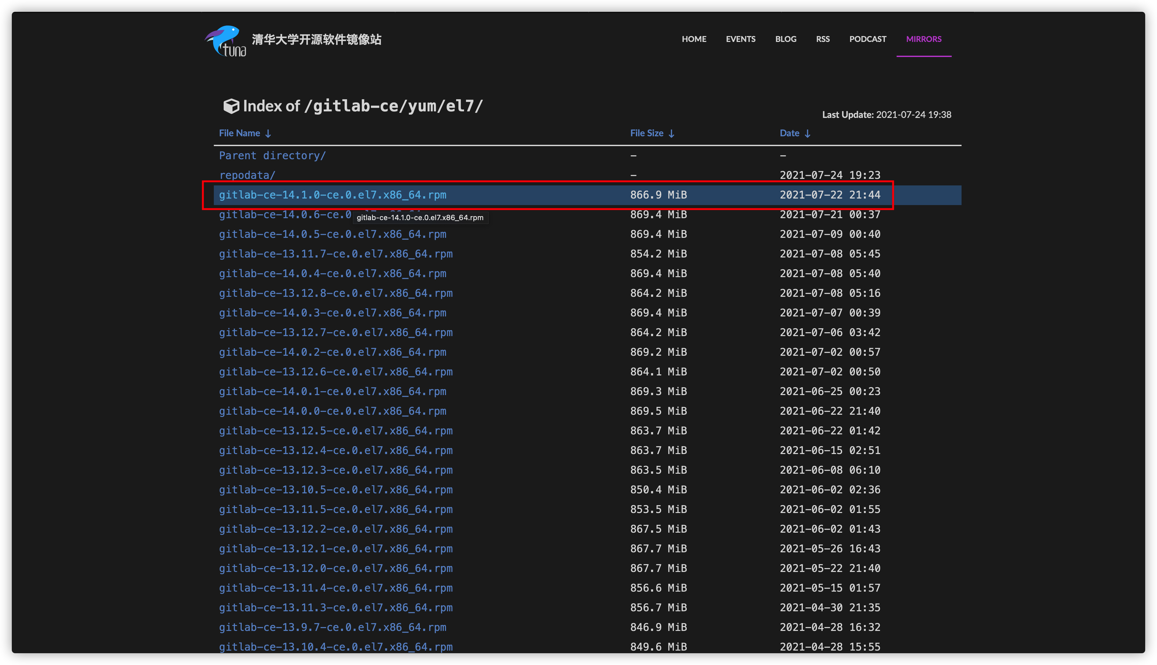Open the HOME menu item
This screenshot has height=665, width=1157.
click(x=694, y=39)
